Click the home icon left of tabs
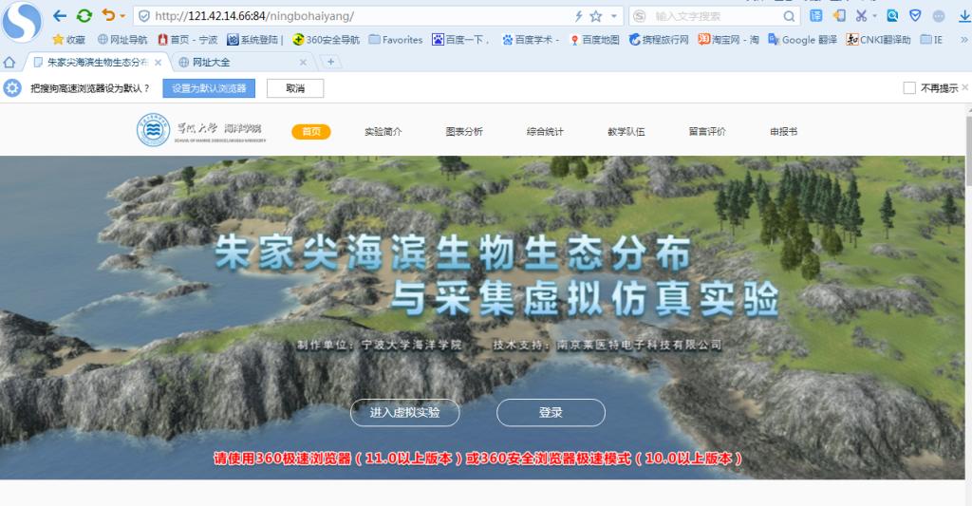 9,62
